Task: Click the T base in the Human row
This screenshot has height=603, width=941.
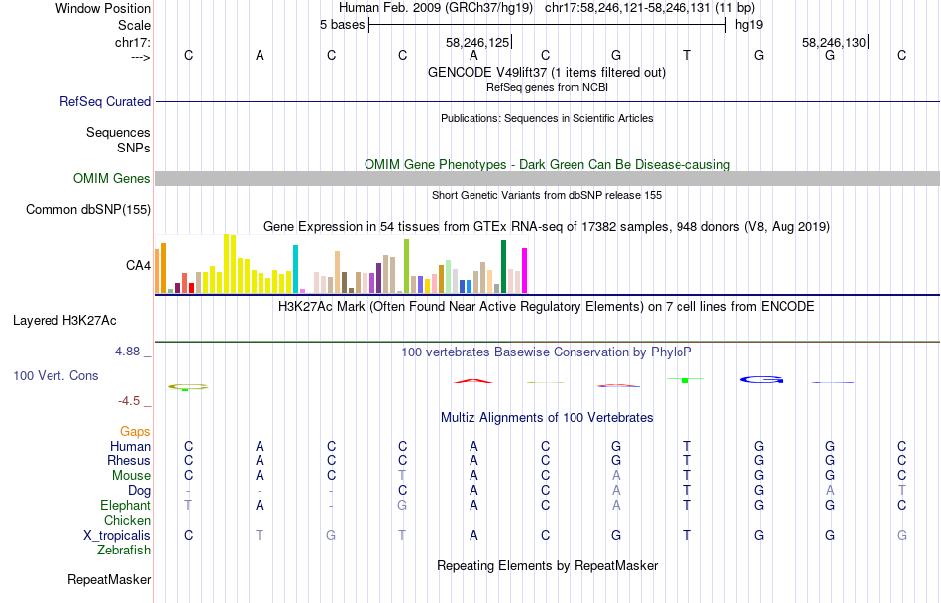Action: [687, 446]
